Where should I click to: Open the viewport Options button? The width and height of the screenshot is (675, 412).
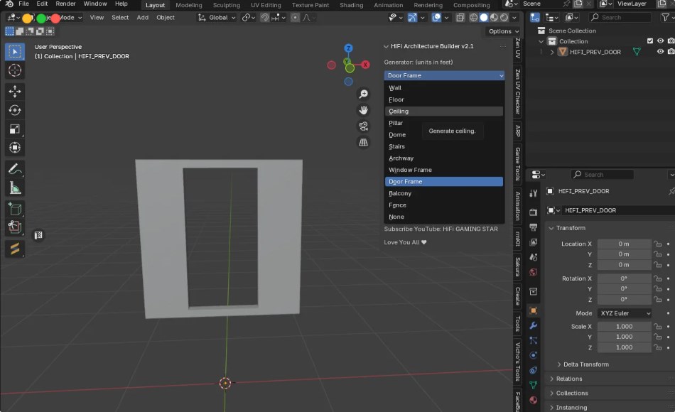click(502, 31)
